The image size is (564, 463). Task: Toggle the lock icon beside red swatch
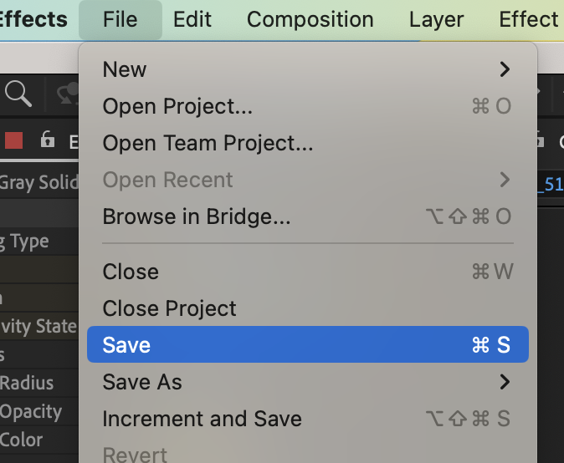47,139
